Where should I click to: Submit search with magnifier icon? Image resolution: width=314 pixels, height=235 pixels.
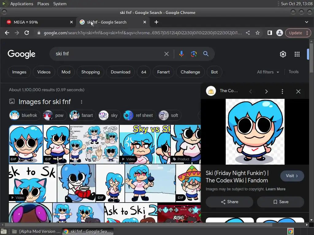[x=206, y=54]
